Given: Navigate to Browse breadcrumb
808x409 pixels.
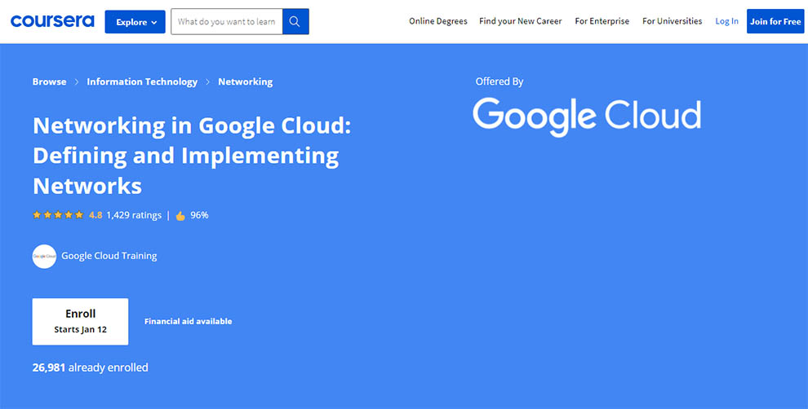Looking at the screenshot, I should click(50, 81).
